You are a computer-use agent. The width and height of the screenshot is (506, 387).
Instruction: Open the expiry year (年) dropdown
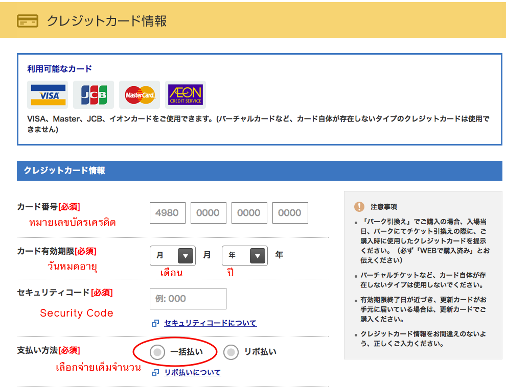[244, 255]
